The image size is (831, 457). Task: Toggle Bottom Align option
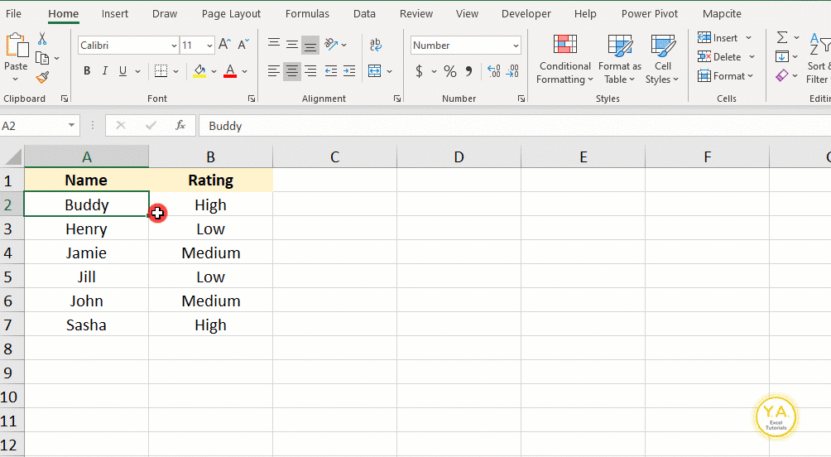click(310, 45)
